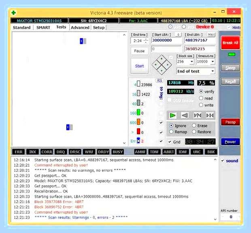
Task: Click the diamond navigation arrows control
Action: (x=162, y=65)
